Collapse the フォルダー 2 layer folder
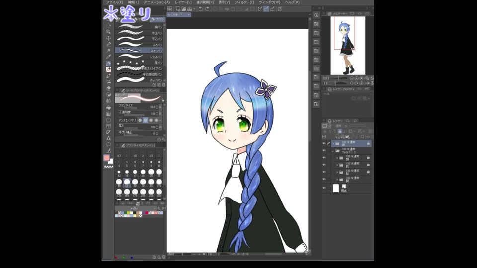 (333, 151)
